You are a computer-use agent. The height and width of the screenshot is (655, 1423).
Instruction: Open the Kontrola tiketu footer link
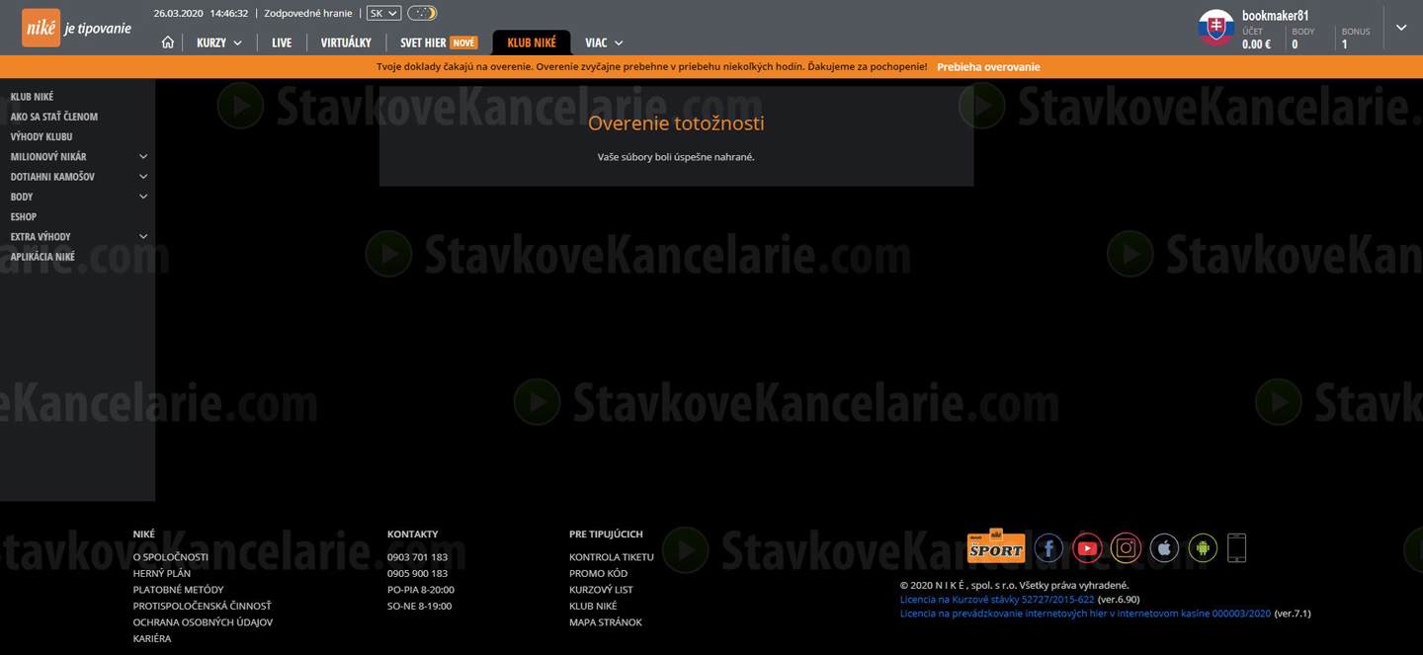tap(611, 557)
